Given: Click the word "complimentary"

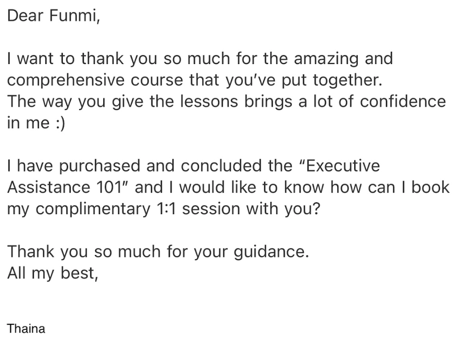Looking at the screenshot, I should 94,208.
